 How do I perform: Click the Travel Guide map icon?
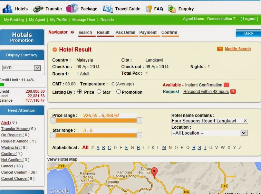coord(108,9)
